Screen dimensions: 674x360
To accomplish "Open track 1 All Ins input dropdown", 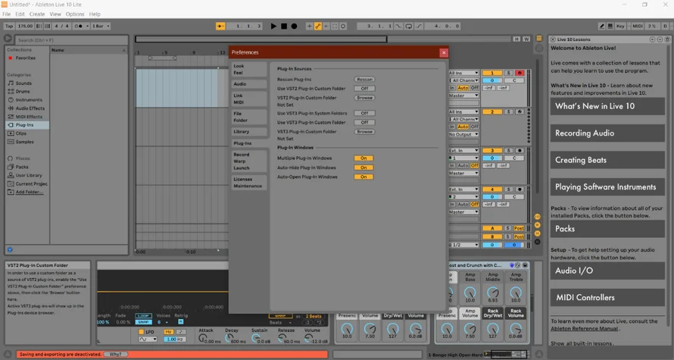I will pyautogui.click(x=463, y=73).
